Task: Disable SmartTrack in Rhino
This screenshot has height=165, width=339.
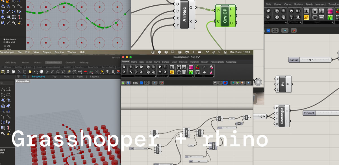Action: click(x=54, y=63)
